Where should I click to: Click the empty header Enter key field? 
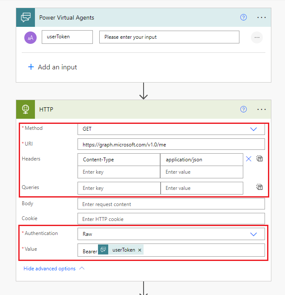click(x=119, y=172)
